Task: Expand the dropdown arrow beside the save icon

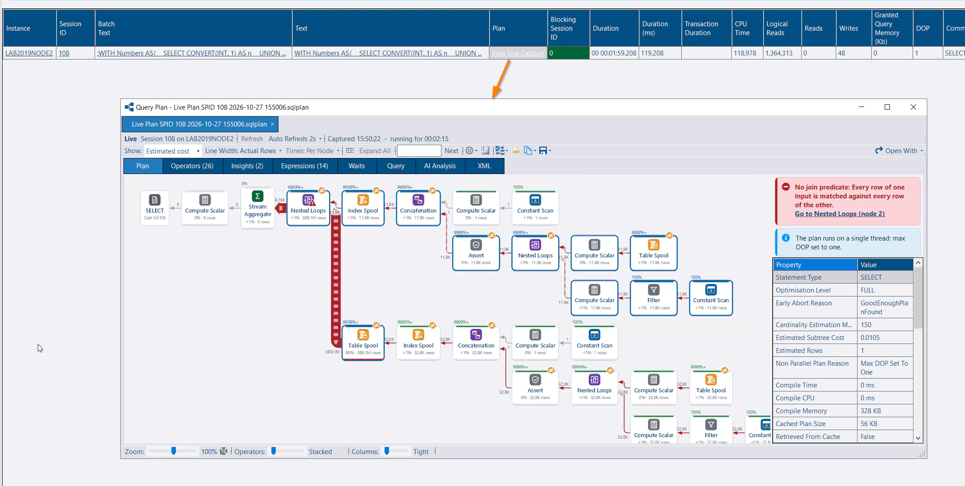Action: (550, 151)
